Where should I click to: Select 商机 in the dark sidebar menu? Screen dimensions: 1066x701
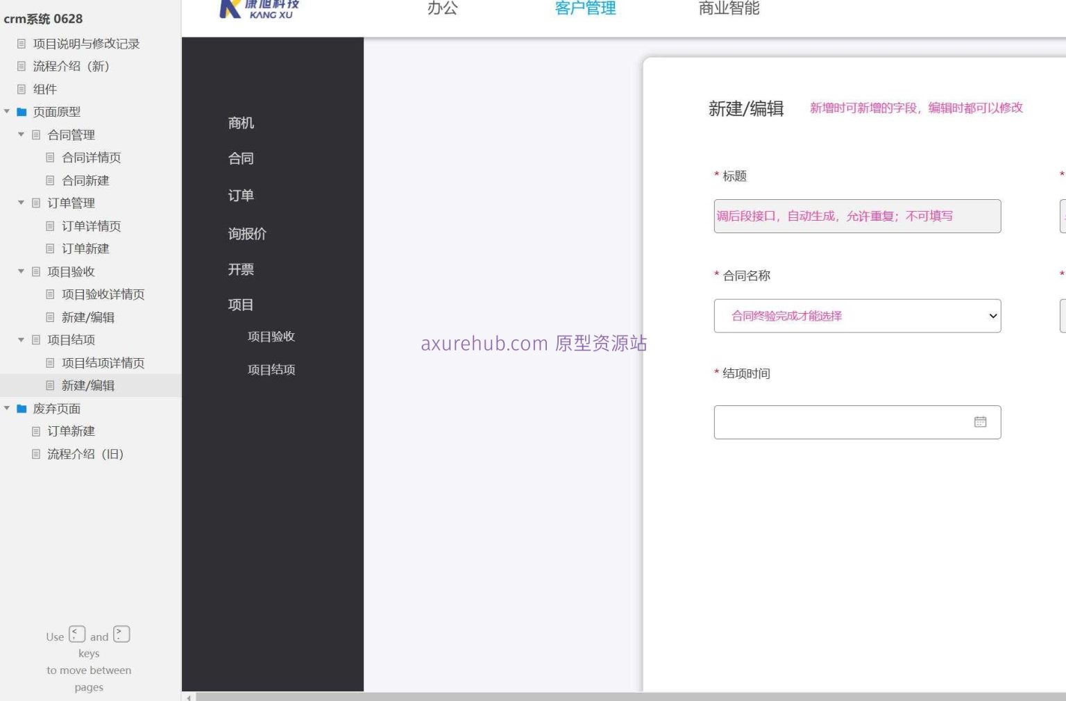pos(240,123)
